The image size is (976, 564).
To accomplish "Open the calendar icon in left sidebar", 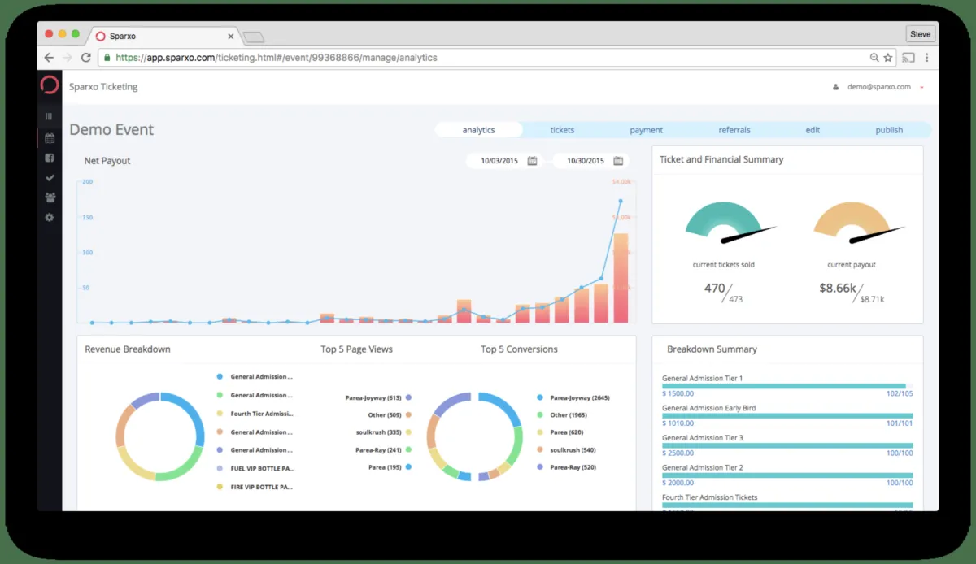I will (50, 138).
